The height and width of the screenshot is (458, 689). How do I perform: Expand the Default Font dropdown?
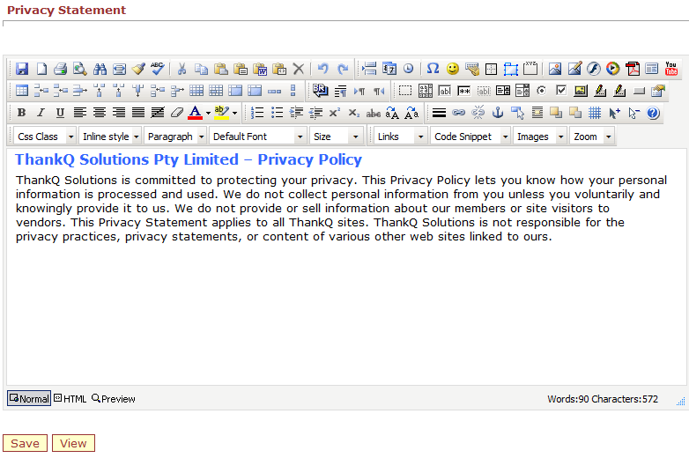(257, 137)
